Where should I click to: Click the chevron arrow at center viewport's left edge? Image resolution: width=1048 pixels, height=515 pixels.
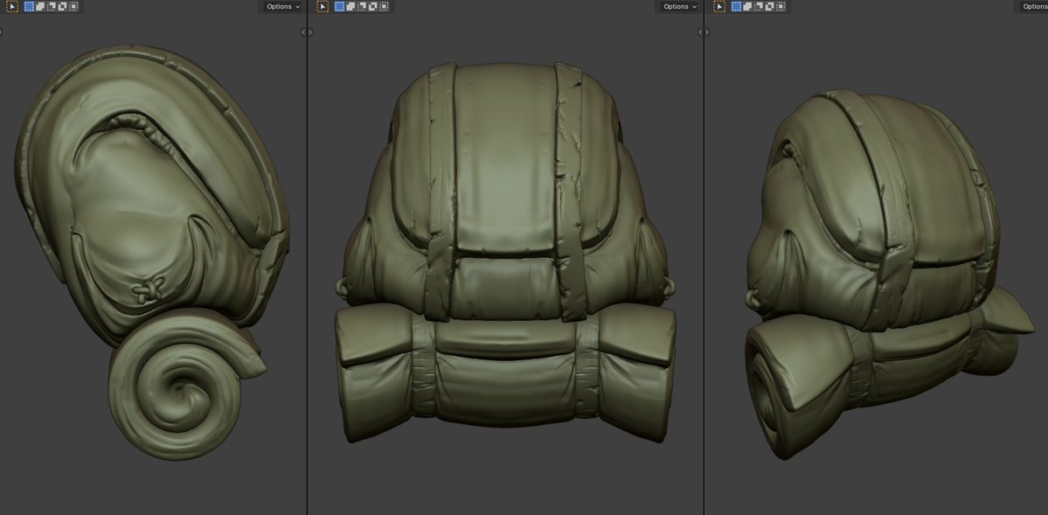click(308, 31)
